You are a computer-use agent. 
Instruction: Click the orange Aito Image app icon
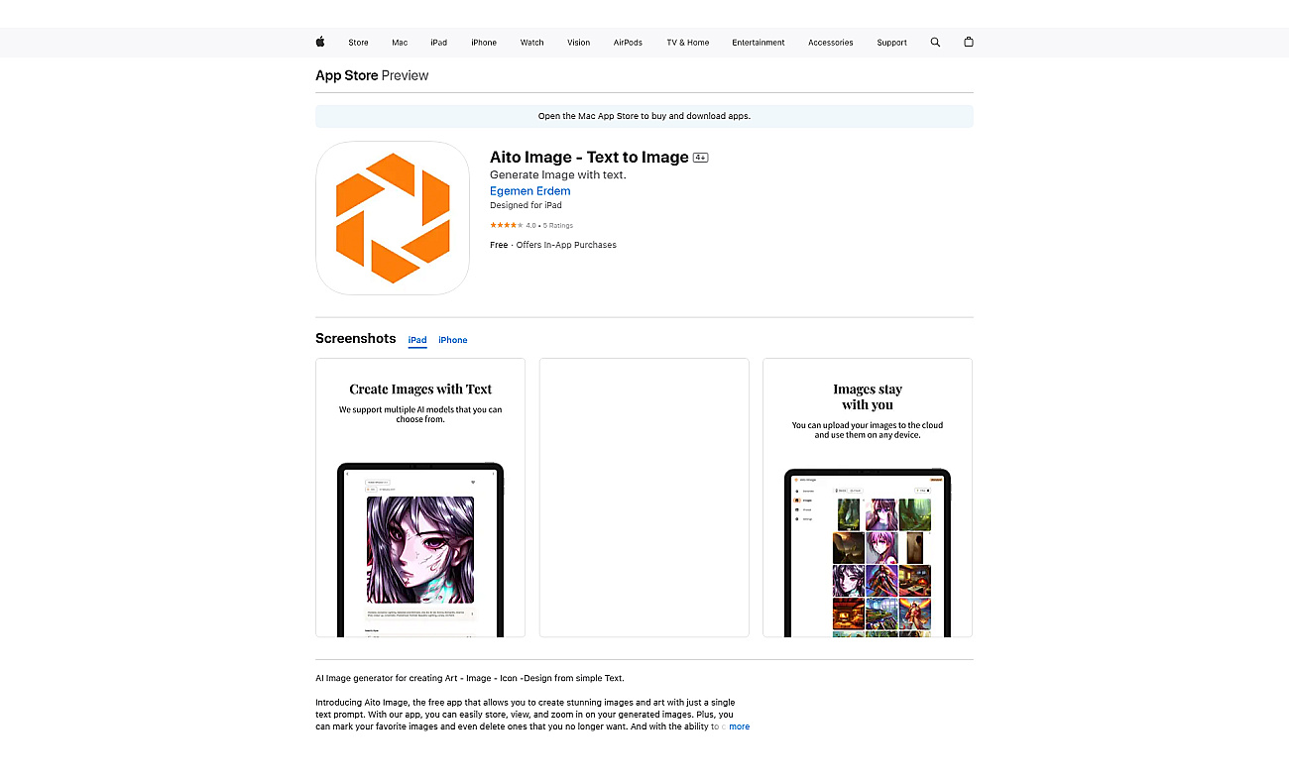(x=393, y=218)
